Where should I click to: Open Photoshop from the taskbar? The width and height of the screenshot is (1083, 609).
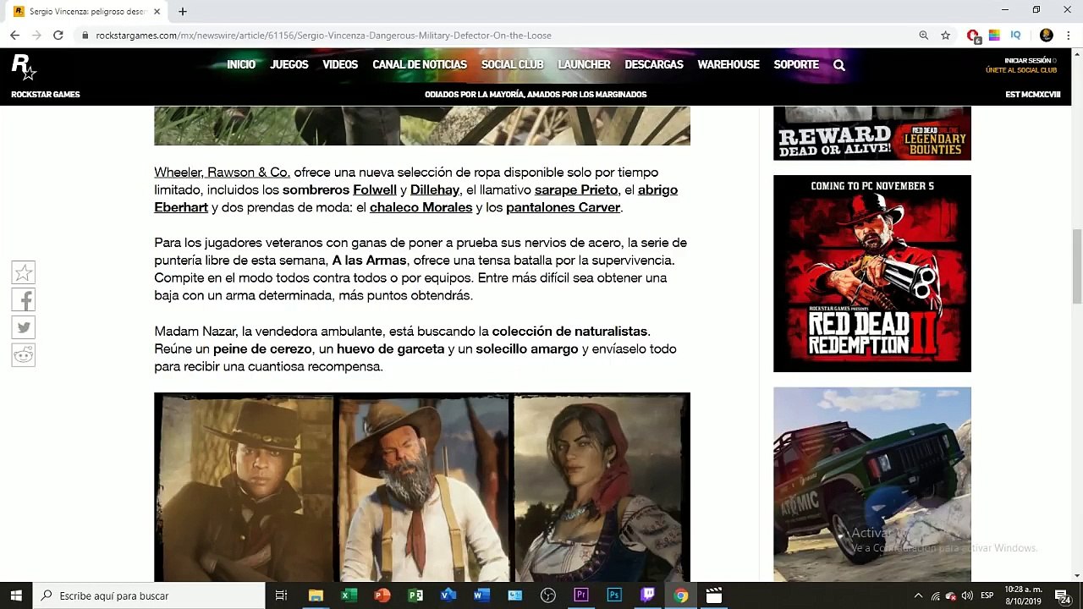click(x=614, y=595)
